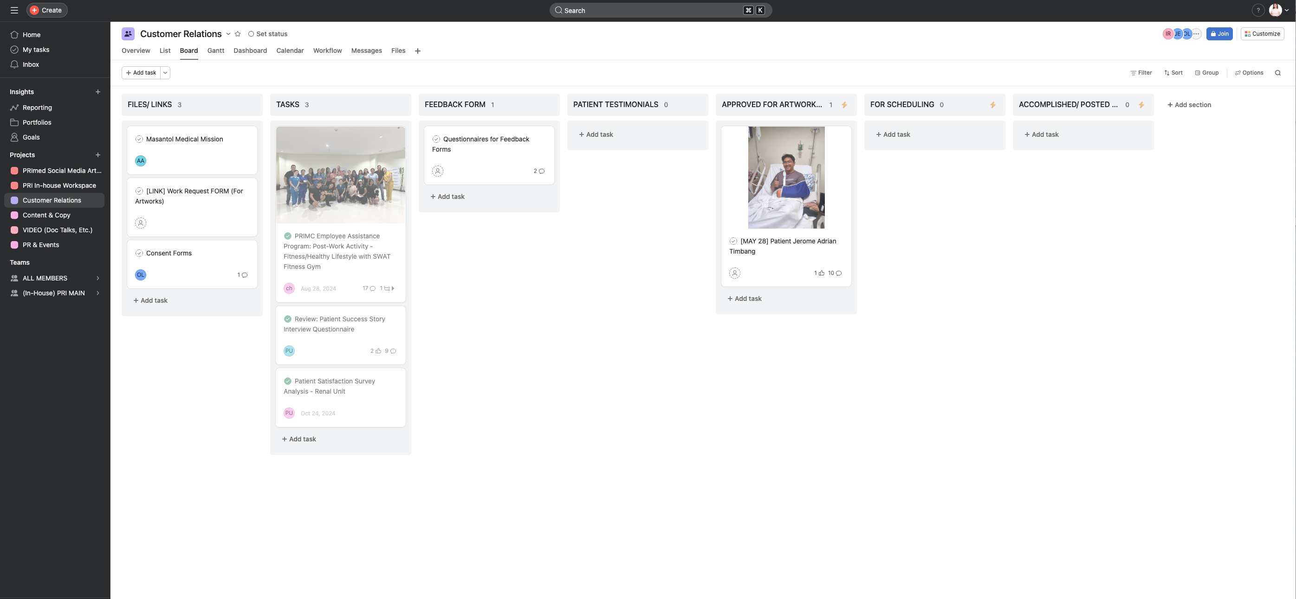Click lightning rule icon on For Scheduling
This screenshot has width=1296, height=599.
click(x=992, y=104)
